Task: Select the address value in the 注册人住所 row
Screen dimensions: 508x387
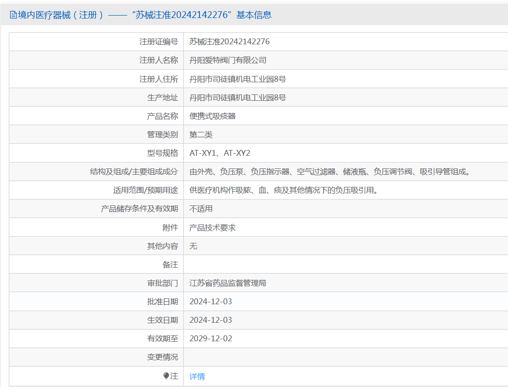Action: click(237, 79)
